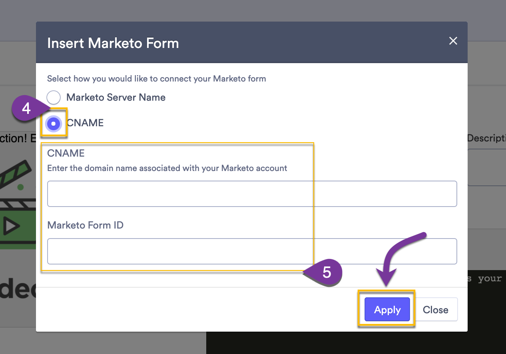Viewport: 506px width, 354px height.
Task: Click the "Insert Marketo Form" dialog title
Action: tap(113, 43)
